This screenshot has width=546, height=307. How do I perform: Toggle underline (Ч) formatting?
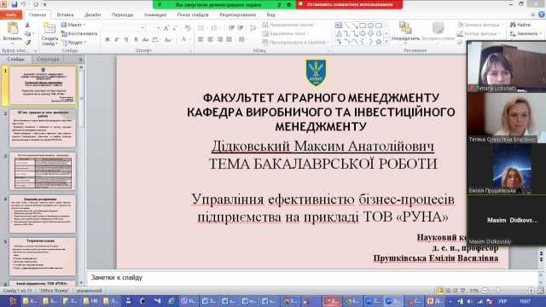(126, 39)
